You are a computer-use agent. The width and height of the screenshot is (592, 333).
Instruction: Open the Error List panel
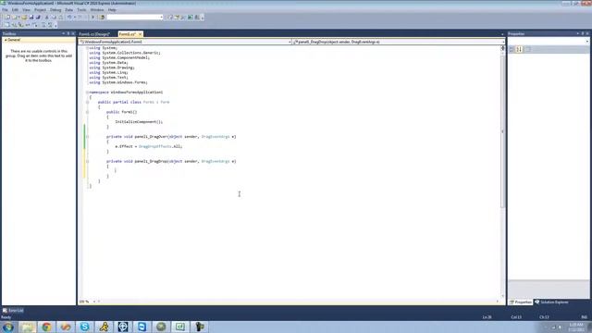point(13,311)
